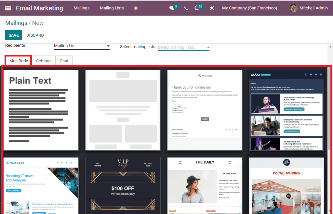
Task: Open the apps grid menu icon
Action: point(8,8)
